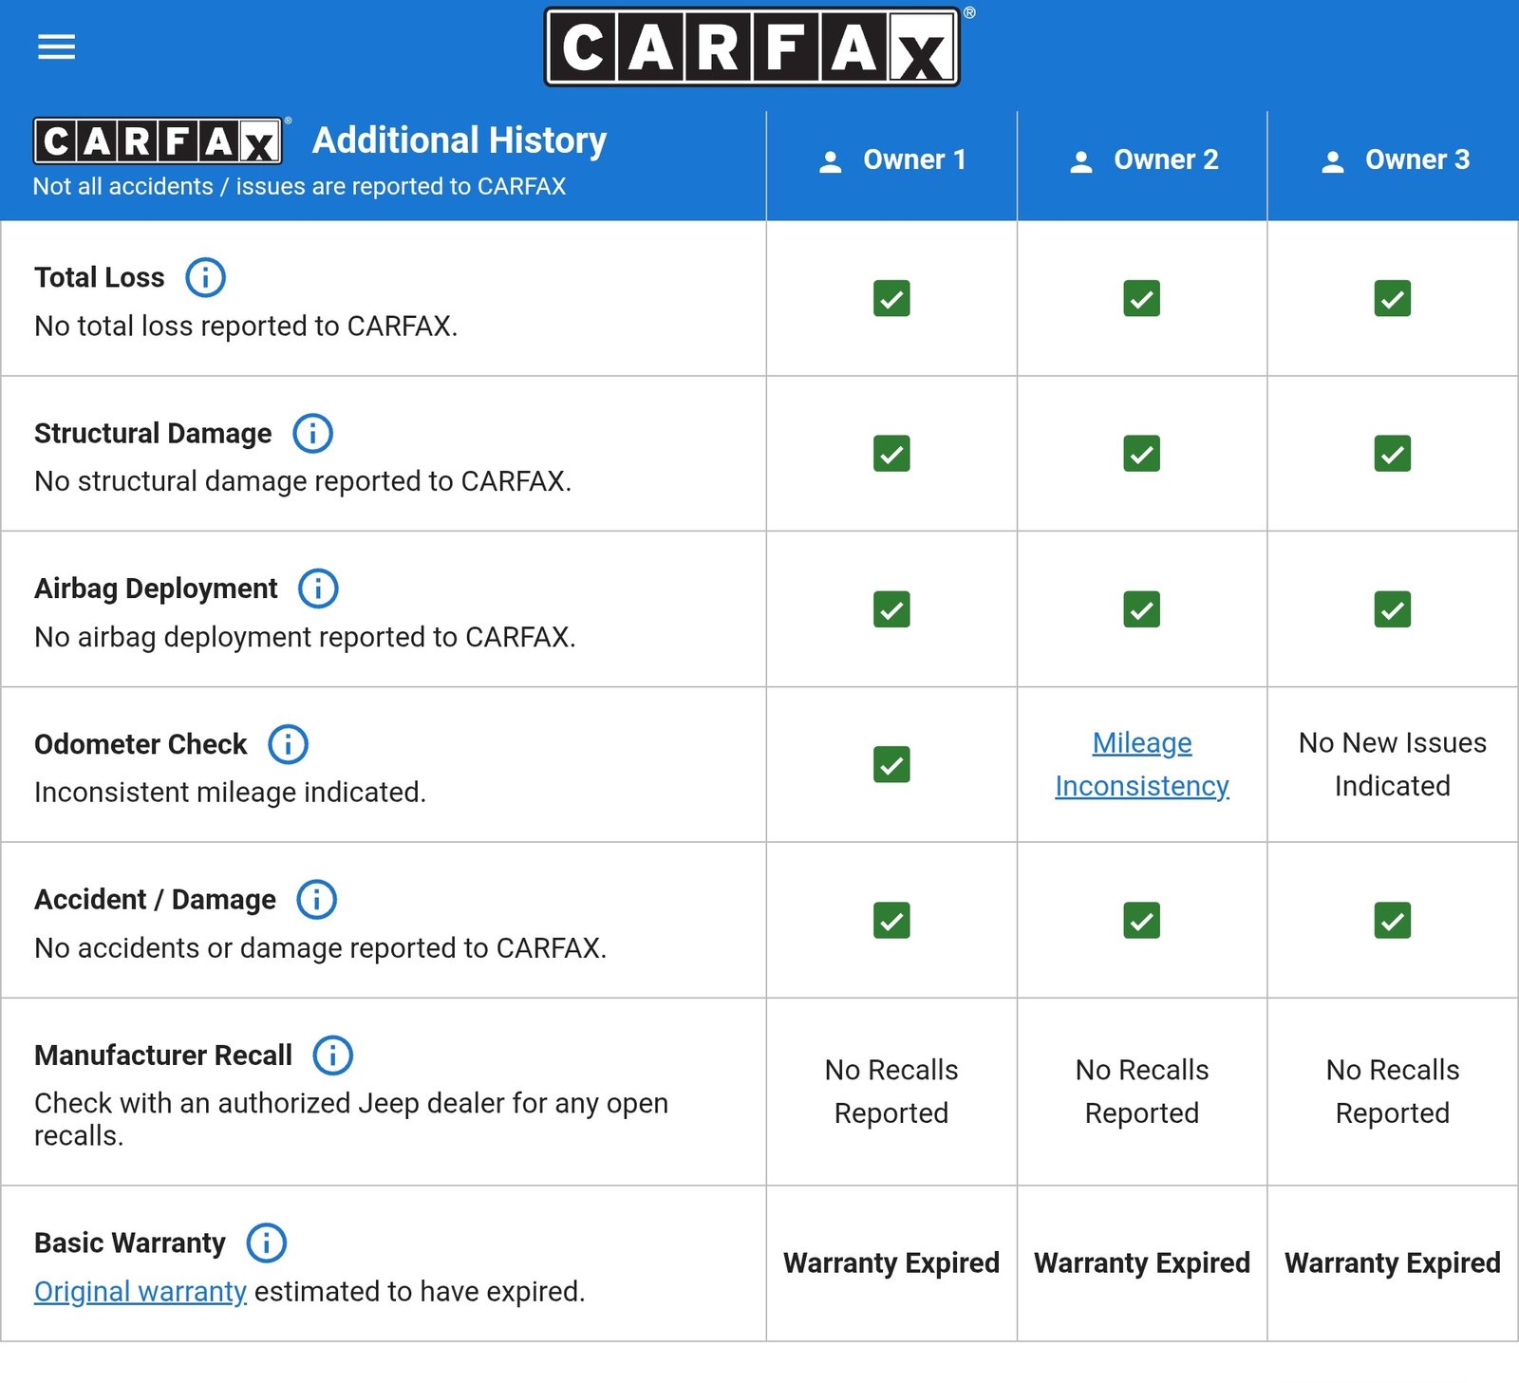Click the Total Loss info icon
This screenshot has height=1383, width=1519.
coord(205,277)
